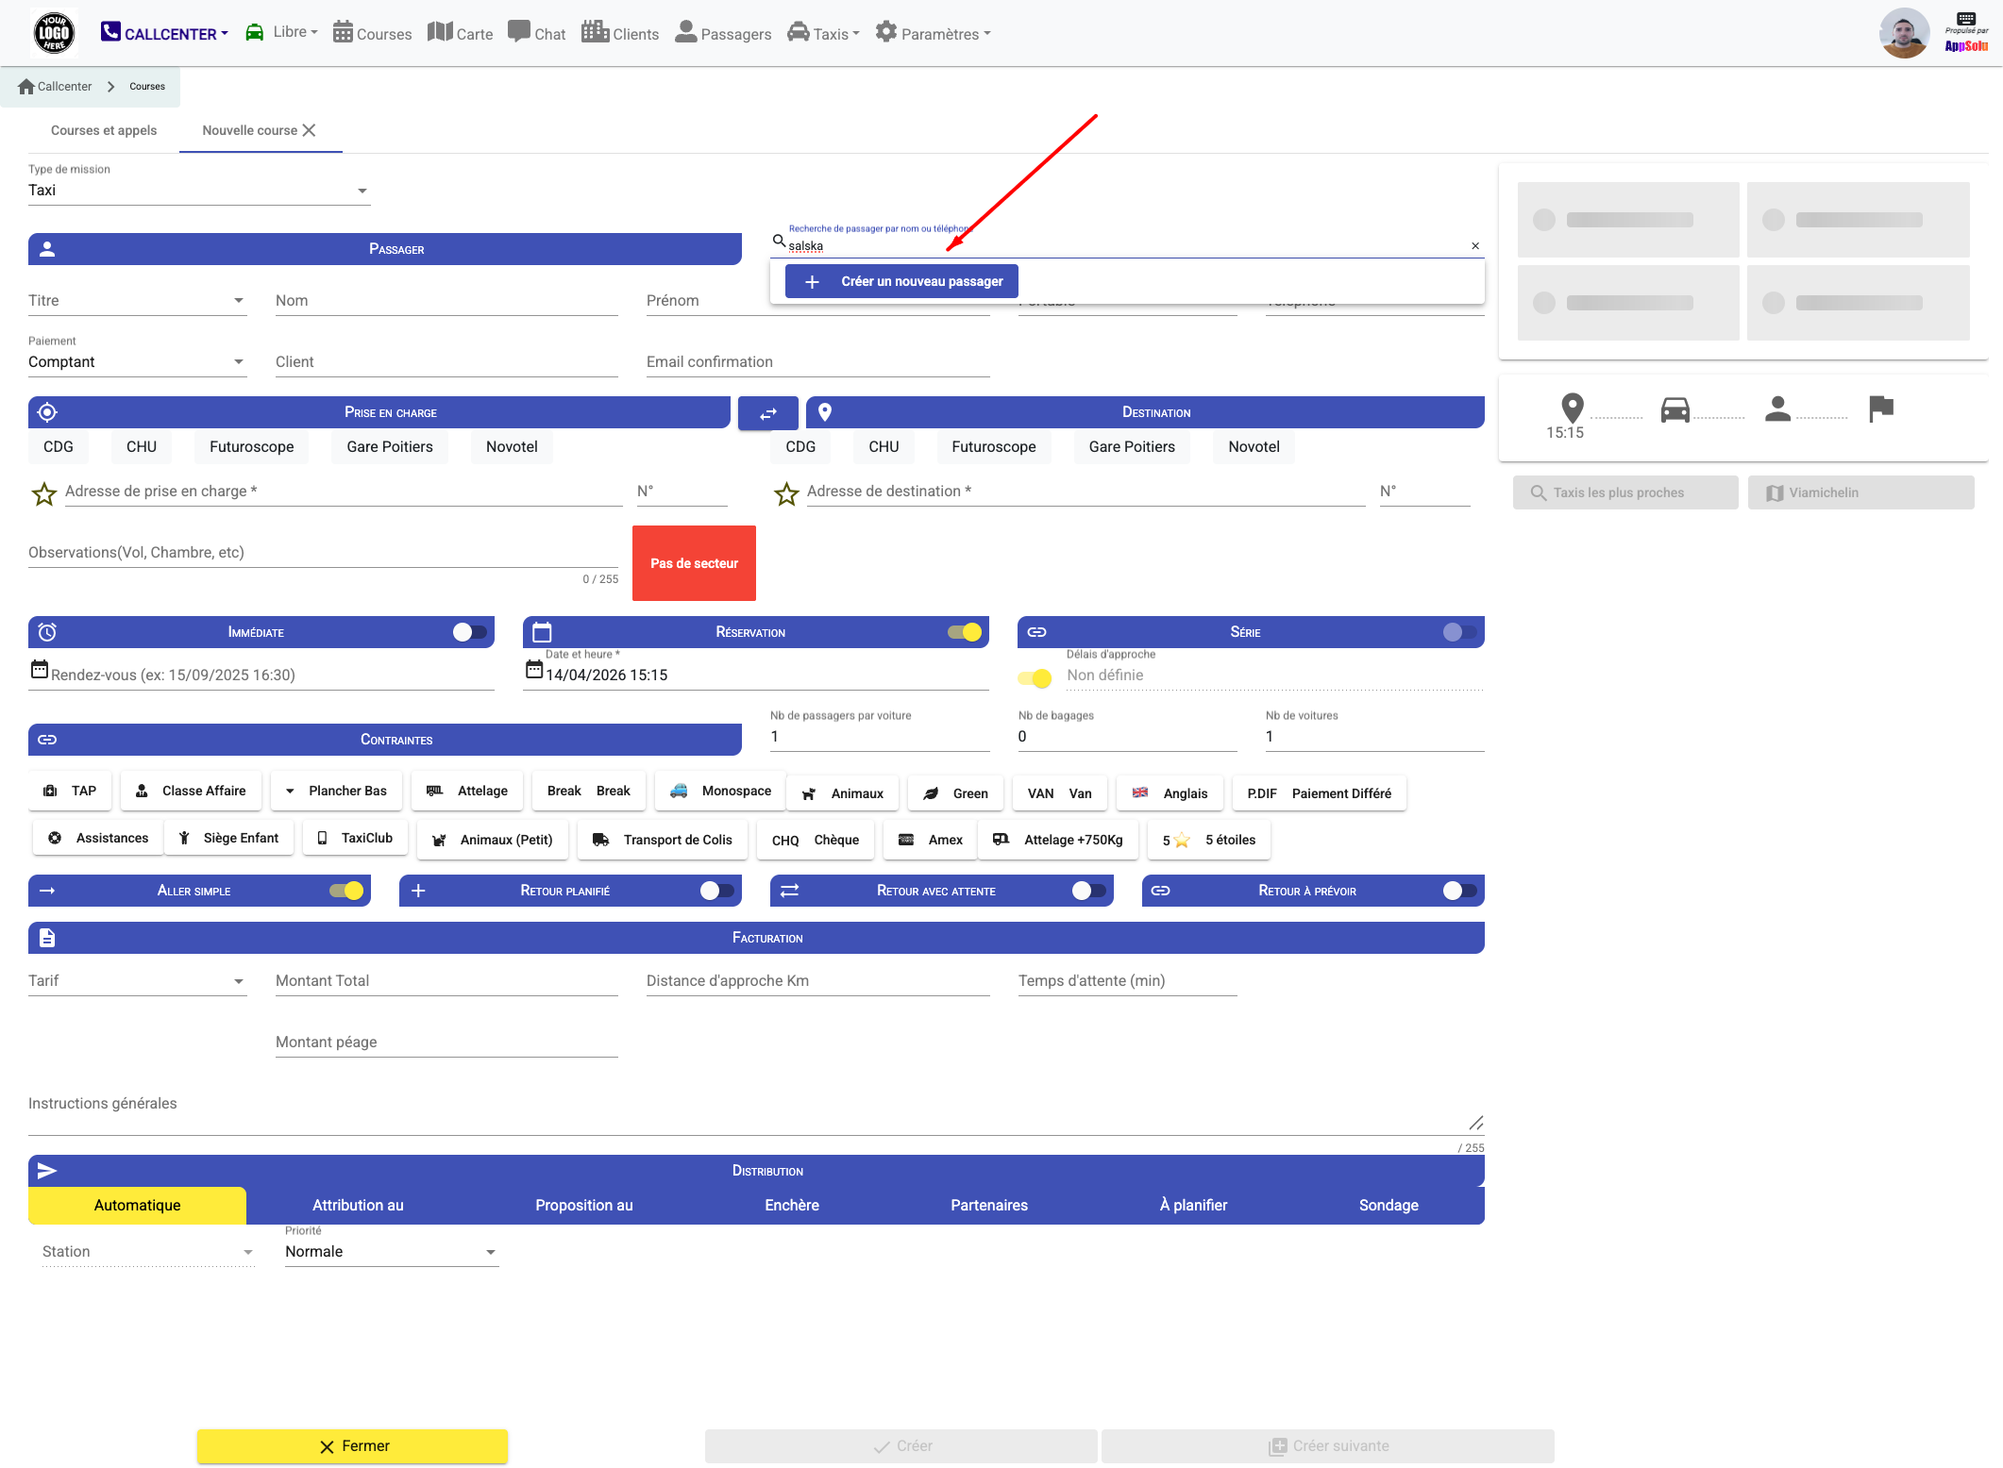Click Créer un nouveau passager button
Screen dimensions: 2003x1468
tap(901, 281)
